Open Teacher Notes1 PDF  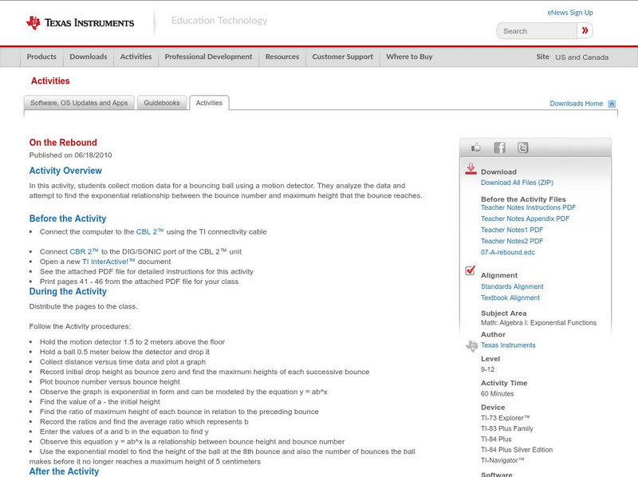point(512,230)
